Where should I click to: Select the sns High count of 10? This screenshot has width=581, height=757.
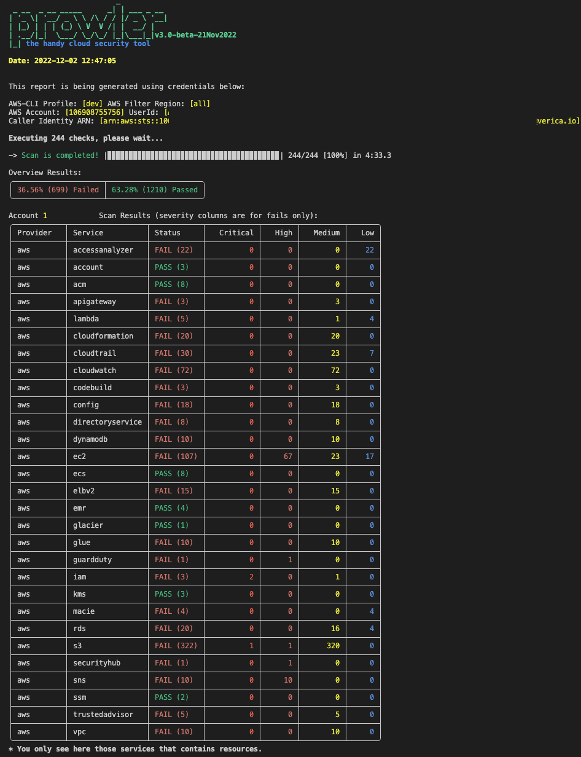point(287,680)
